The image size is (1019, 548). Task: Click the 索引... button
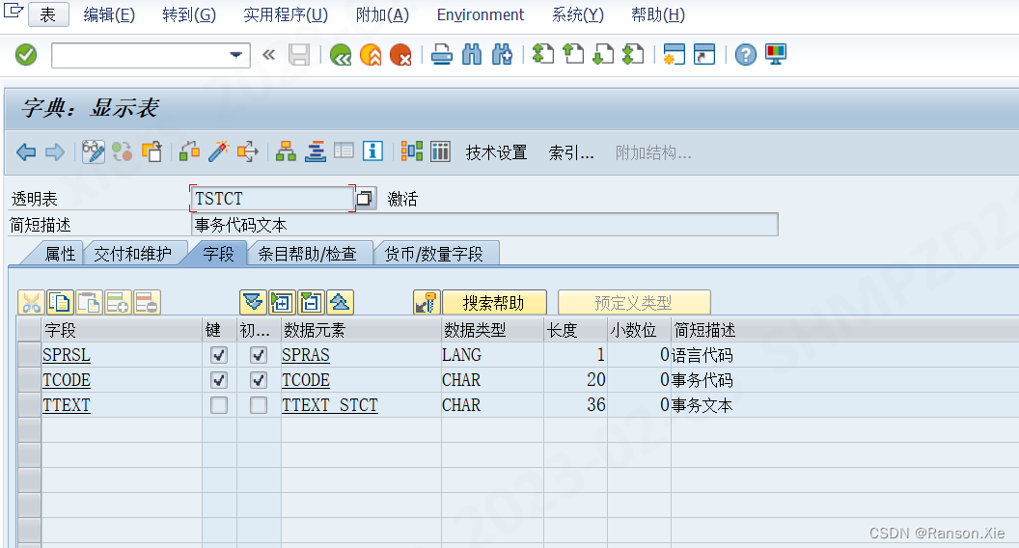pos(571,152)
